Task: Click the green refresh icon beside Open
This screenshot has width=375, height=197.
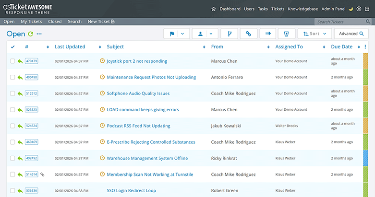Action: [x=31, y=34]
